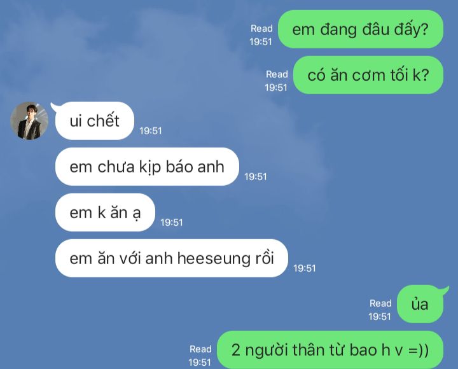Viewport: 458px width, 369px height.
Task: Click the 19:51 time beside 'có ăn cơm tối k?'
Action: pyautogui.click(x=275, y=87)
